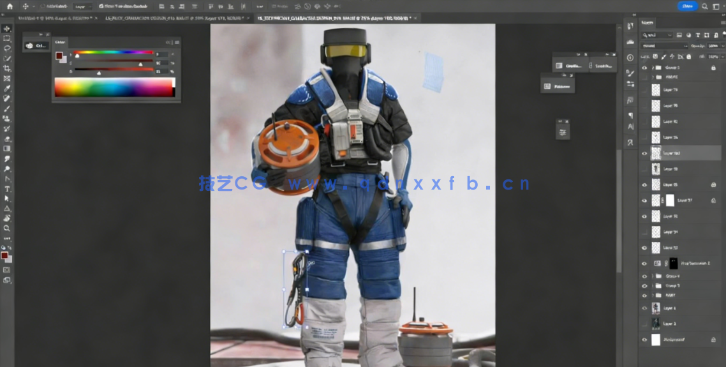Screen dimensions: 726x367
Task: Toggle visibility of Layer 1
Action: pos(644,308)
